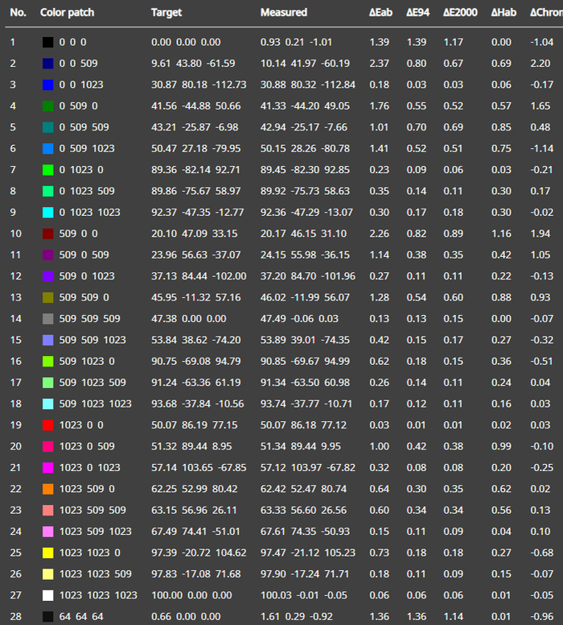Click the Measured column header
The width and height of the screenshot is (563, 625).
[283, 12]
